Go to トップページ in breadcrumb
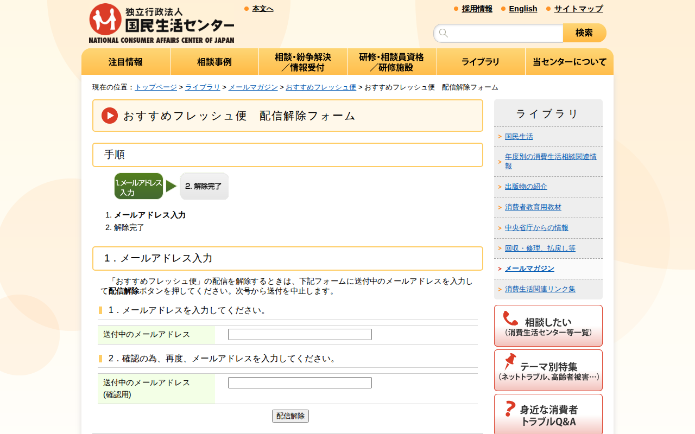Viewport: 695px width, 434px height. coord(156,87)
